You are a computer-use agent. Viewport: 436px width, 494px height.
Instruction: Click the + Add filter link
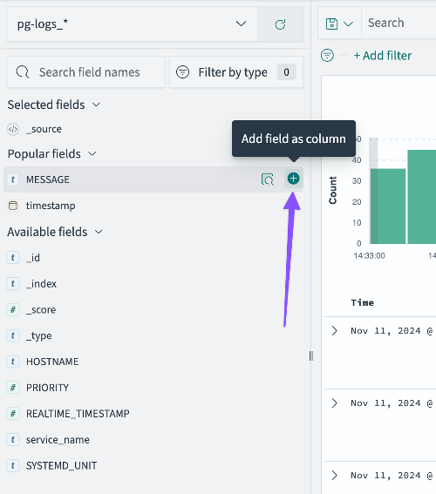pos(383,56)
